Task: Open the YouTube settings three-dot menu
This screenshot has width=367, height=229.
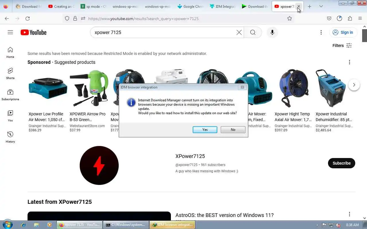Action: [321, 32]
